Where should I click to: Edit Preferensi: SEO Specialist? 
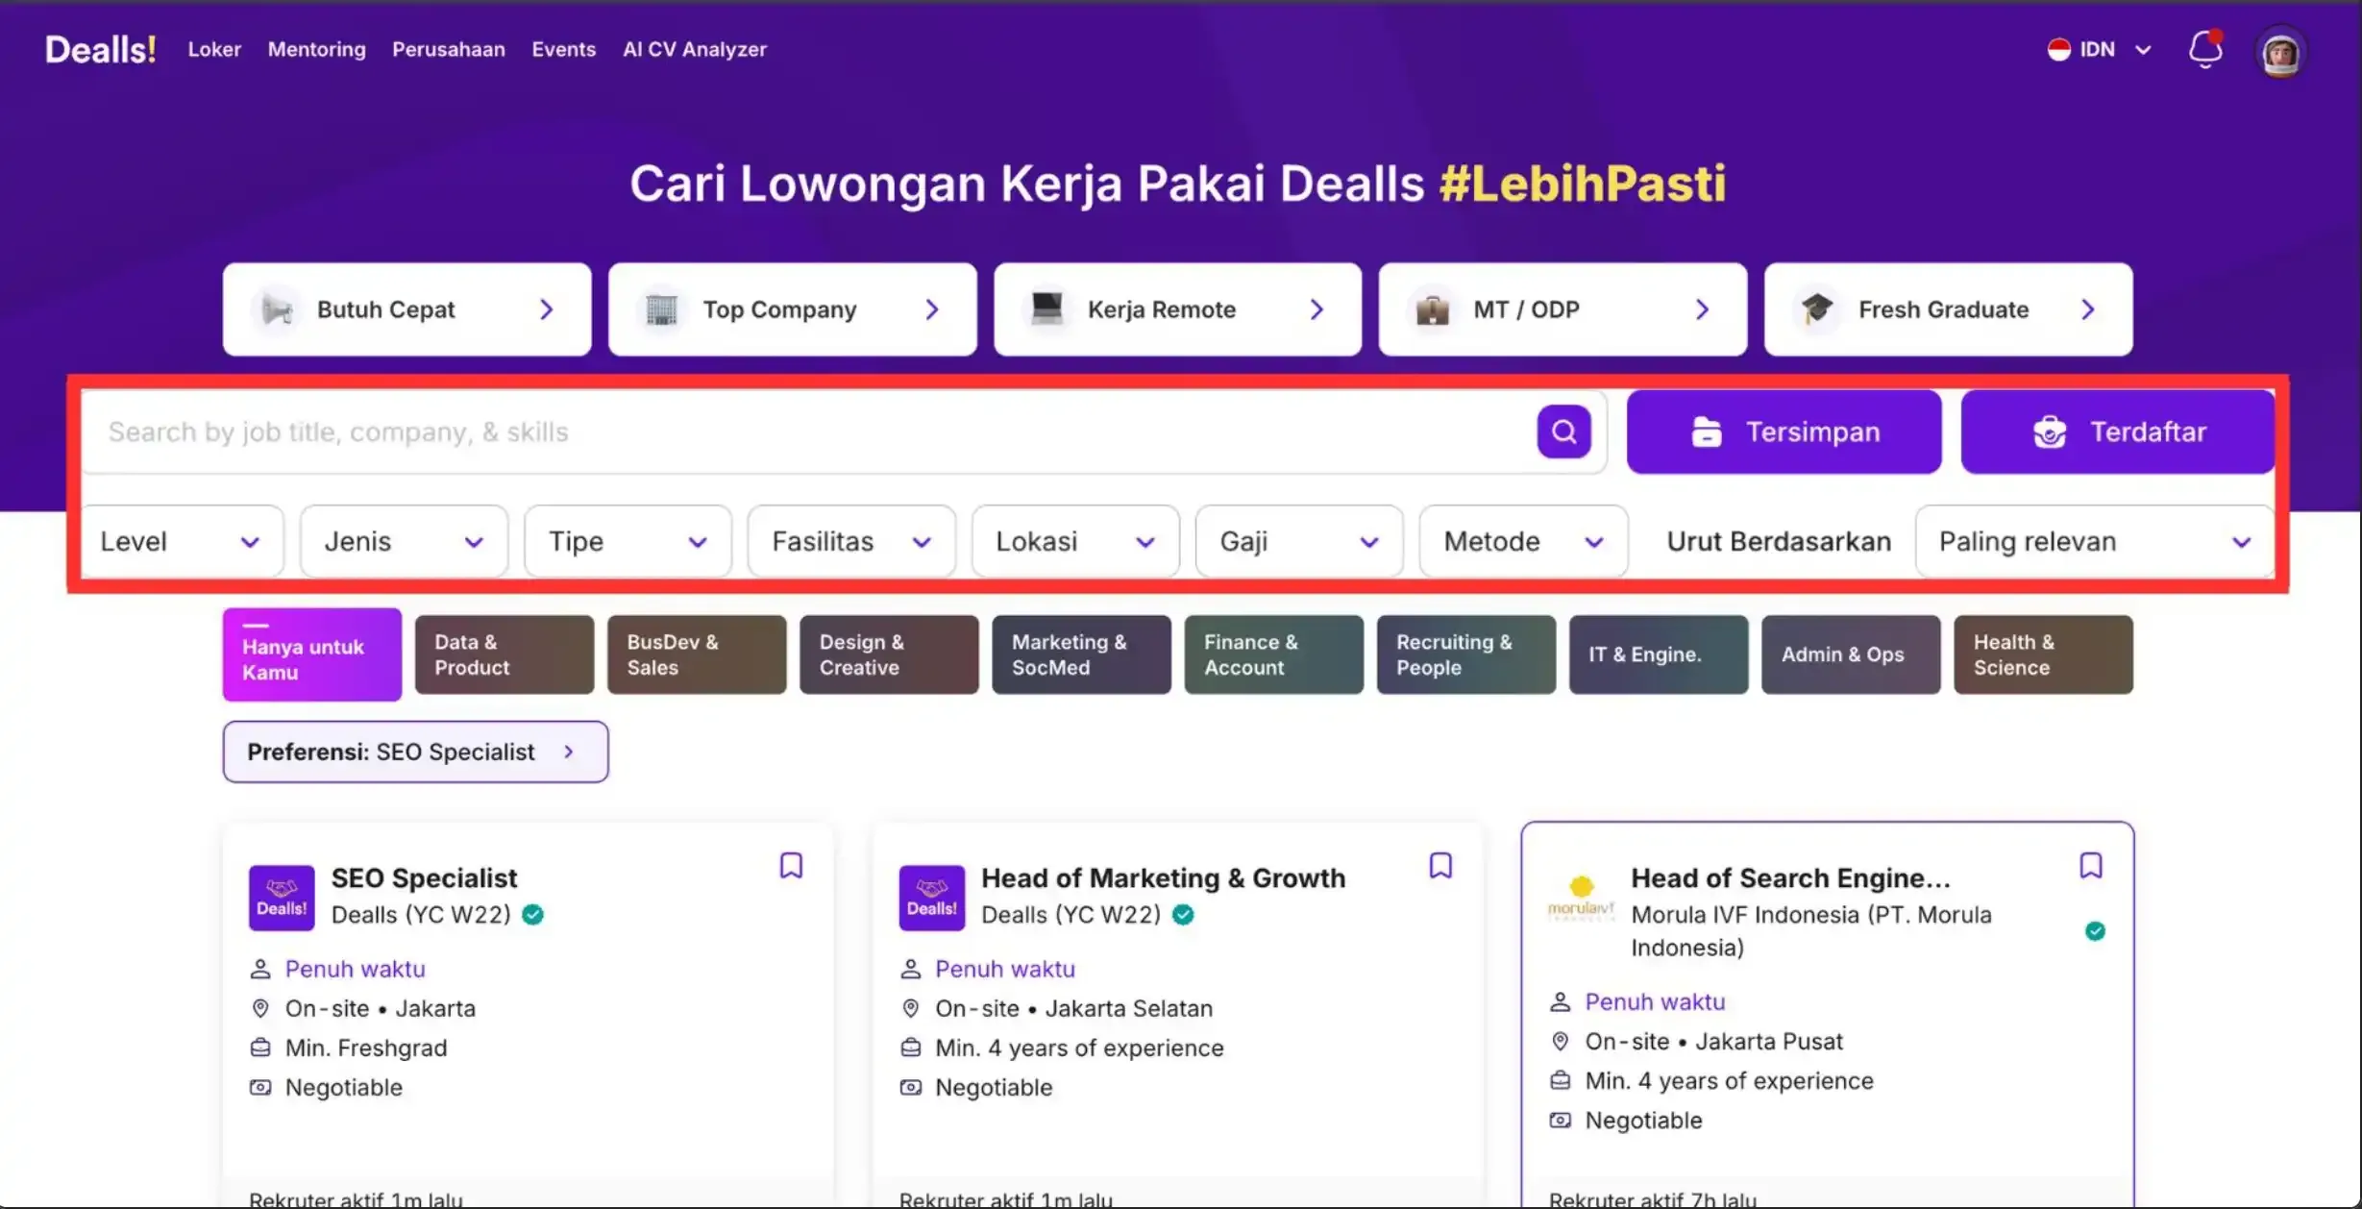(415, 752)
